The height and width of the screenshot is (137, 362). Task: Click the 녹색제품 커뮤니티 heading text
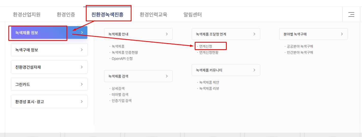[x=209, y=70]
